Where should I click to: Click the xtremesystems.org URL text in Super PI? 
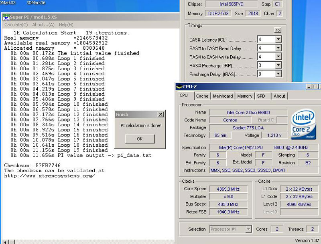pos(49,176)
